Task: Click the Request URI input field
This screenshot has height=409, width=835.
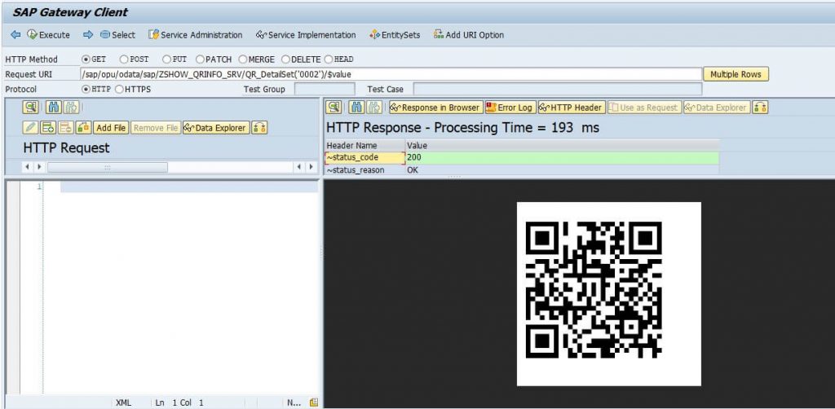Action: [391, 74]
